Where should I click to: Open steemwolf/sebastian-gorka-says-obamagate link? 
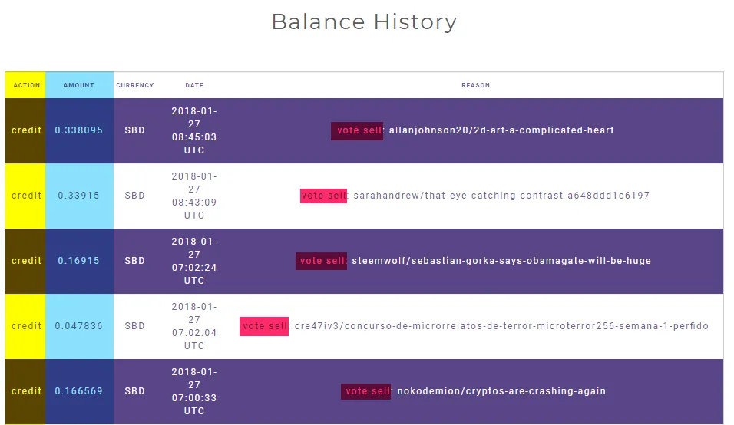[501, 260]
